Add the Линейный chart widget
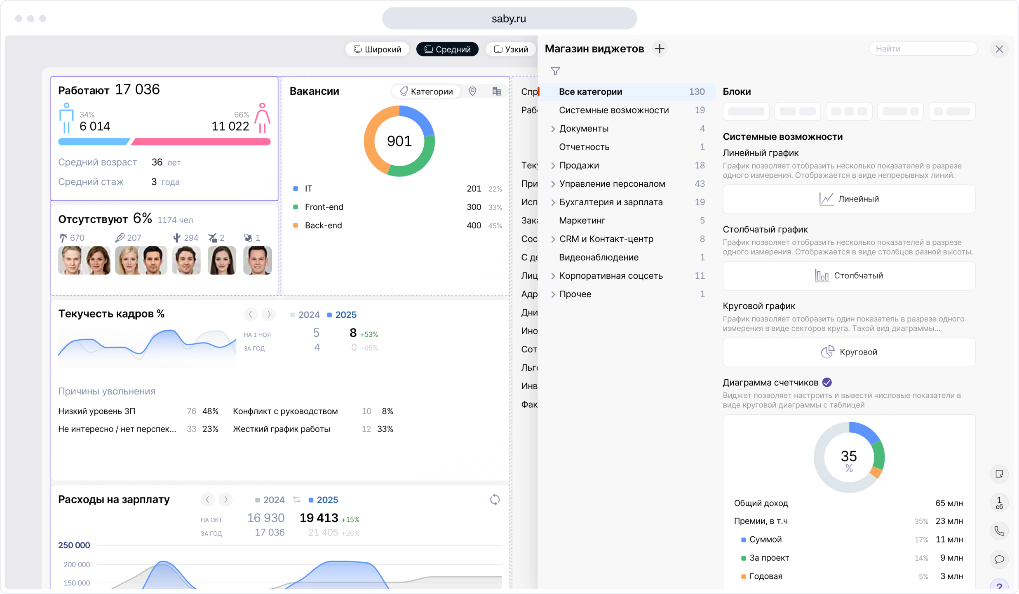1019x594 pixels. [x=849, y=199]
